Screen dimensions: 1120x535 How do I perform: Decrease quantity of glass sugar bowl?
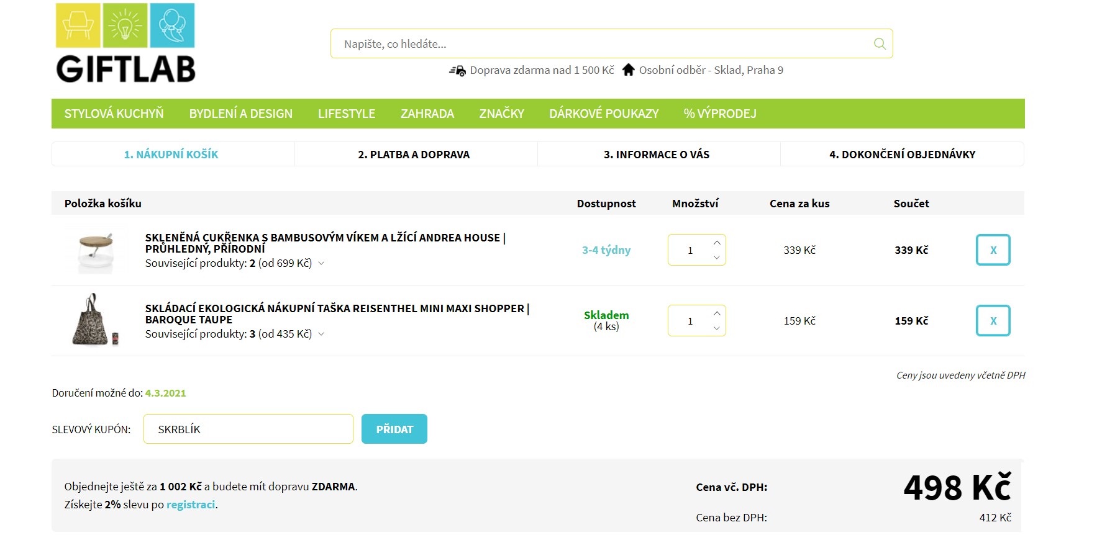(x=717, y=257)
